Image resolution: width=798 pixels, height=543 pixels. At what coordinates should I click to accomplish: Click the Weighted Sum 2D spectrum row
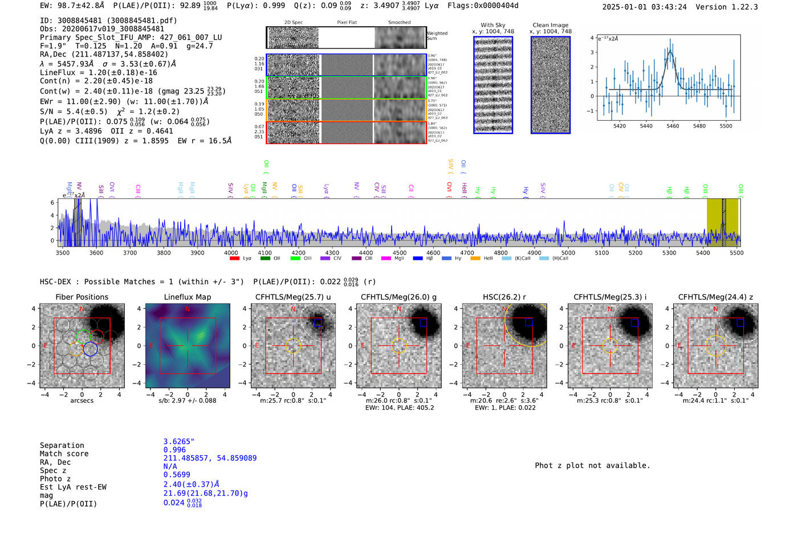coord(346,38)
